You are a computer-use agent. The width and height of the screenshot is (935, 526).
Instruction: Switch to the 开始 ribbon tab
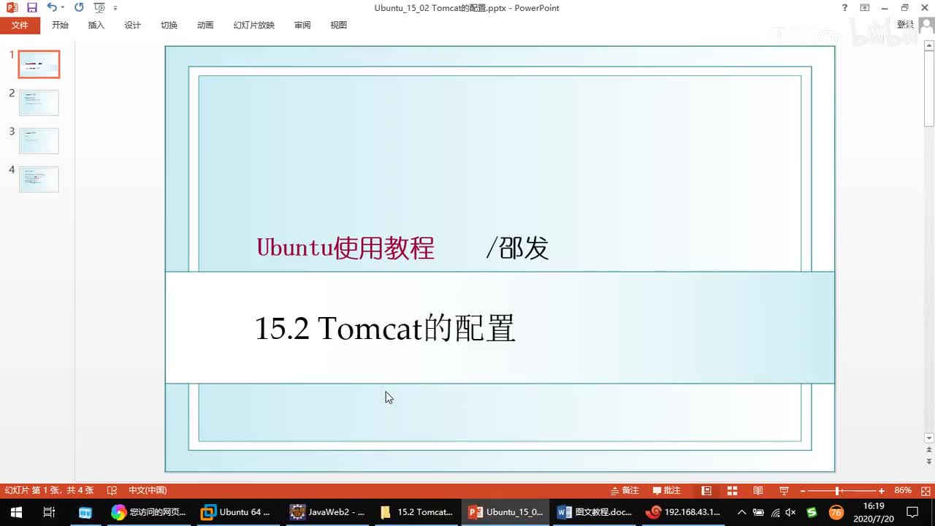[x=60, y=25]
